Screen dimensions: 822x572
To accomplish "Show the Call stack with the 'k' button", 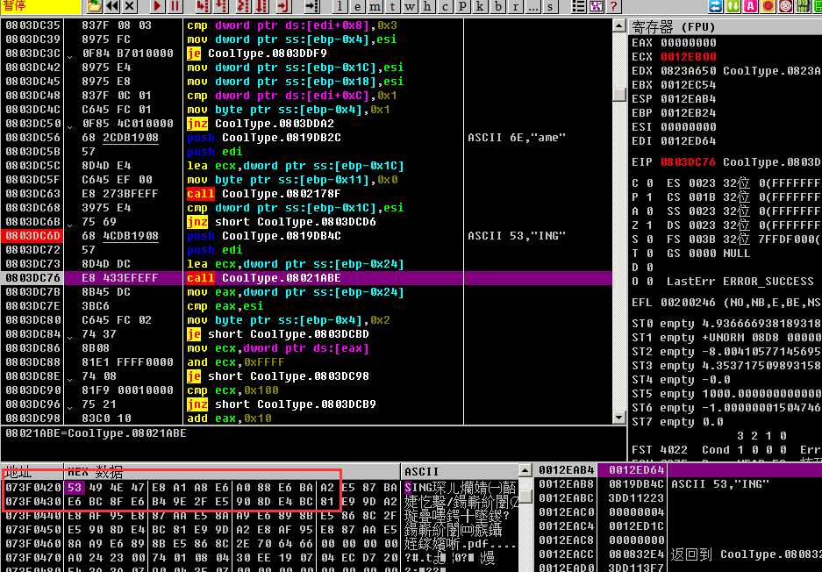I will point(480,6).
